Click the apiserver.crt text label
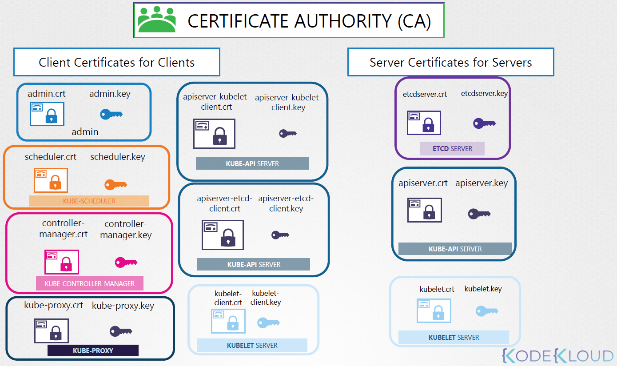Screen dimensions: 617x366 pos(423,183)
